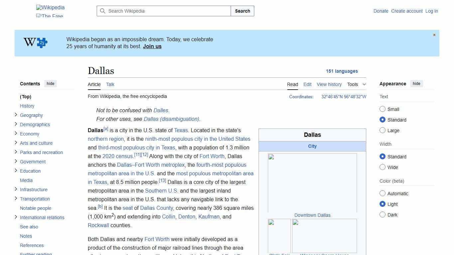The height and width of the screenshot is (255, 454).
Task: Open the Dallas (disambiguation) page
Action: click(171, 119)
